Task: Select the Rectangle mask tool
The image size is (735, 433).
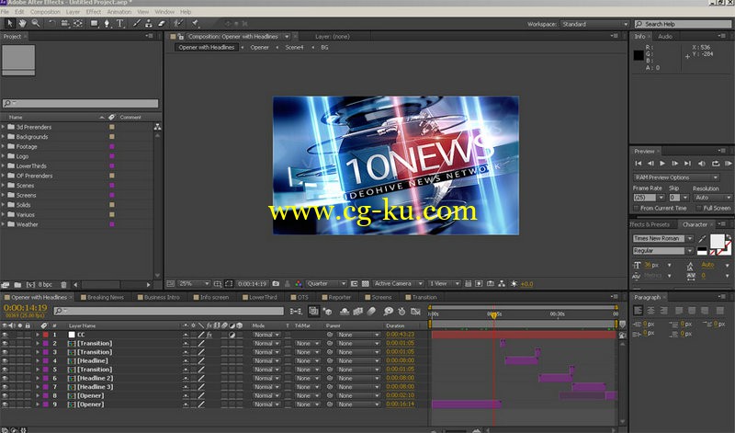Action: [95, 23]
